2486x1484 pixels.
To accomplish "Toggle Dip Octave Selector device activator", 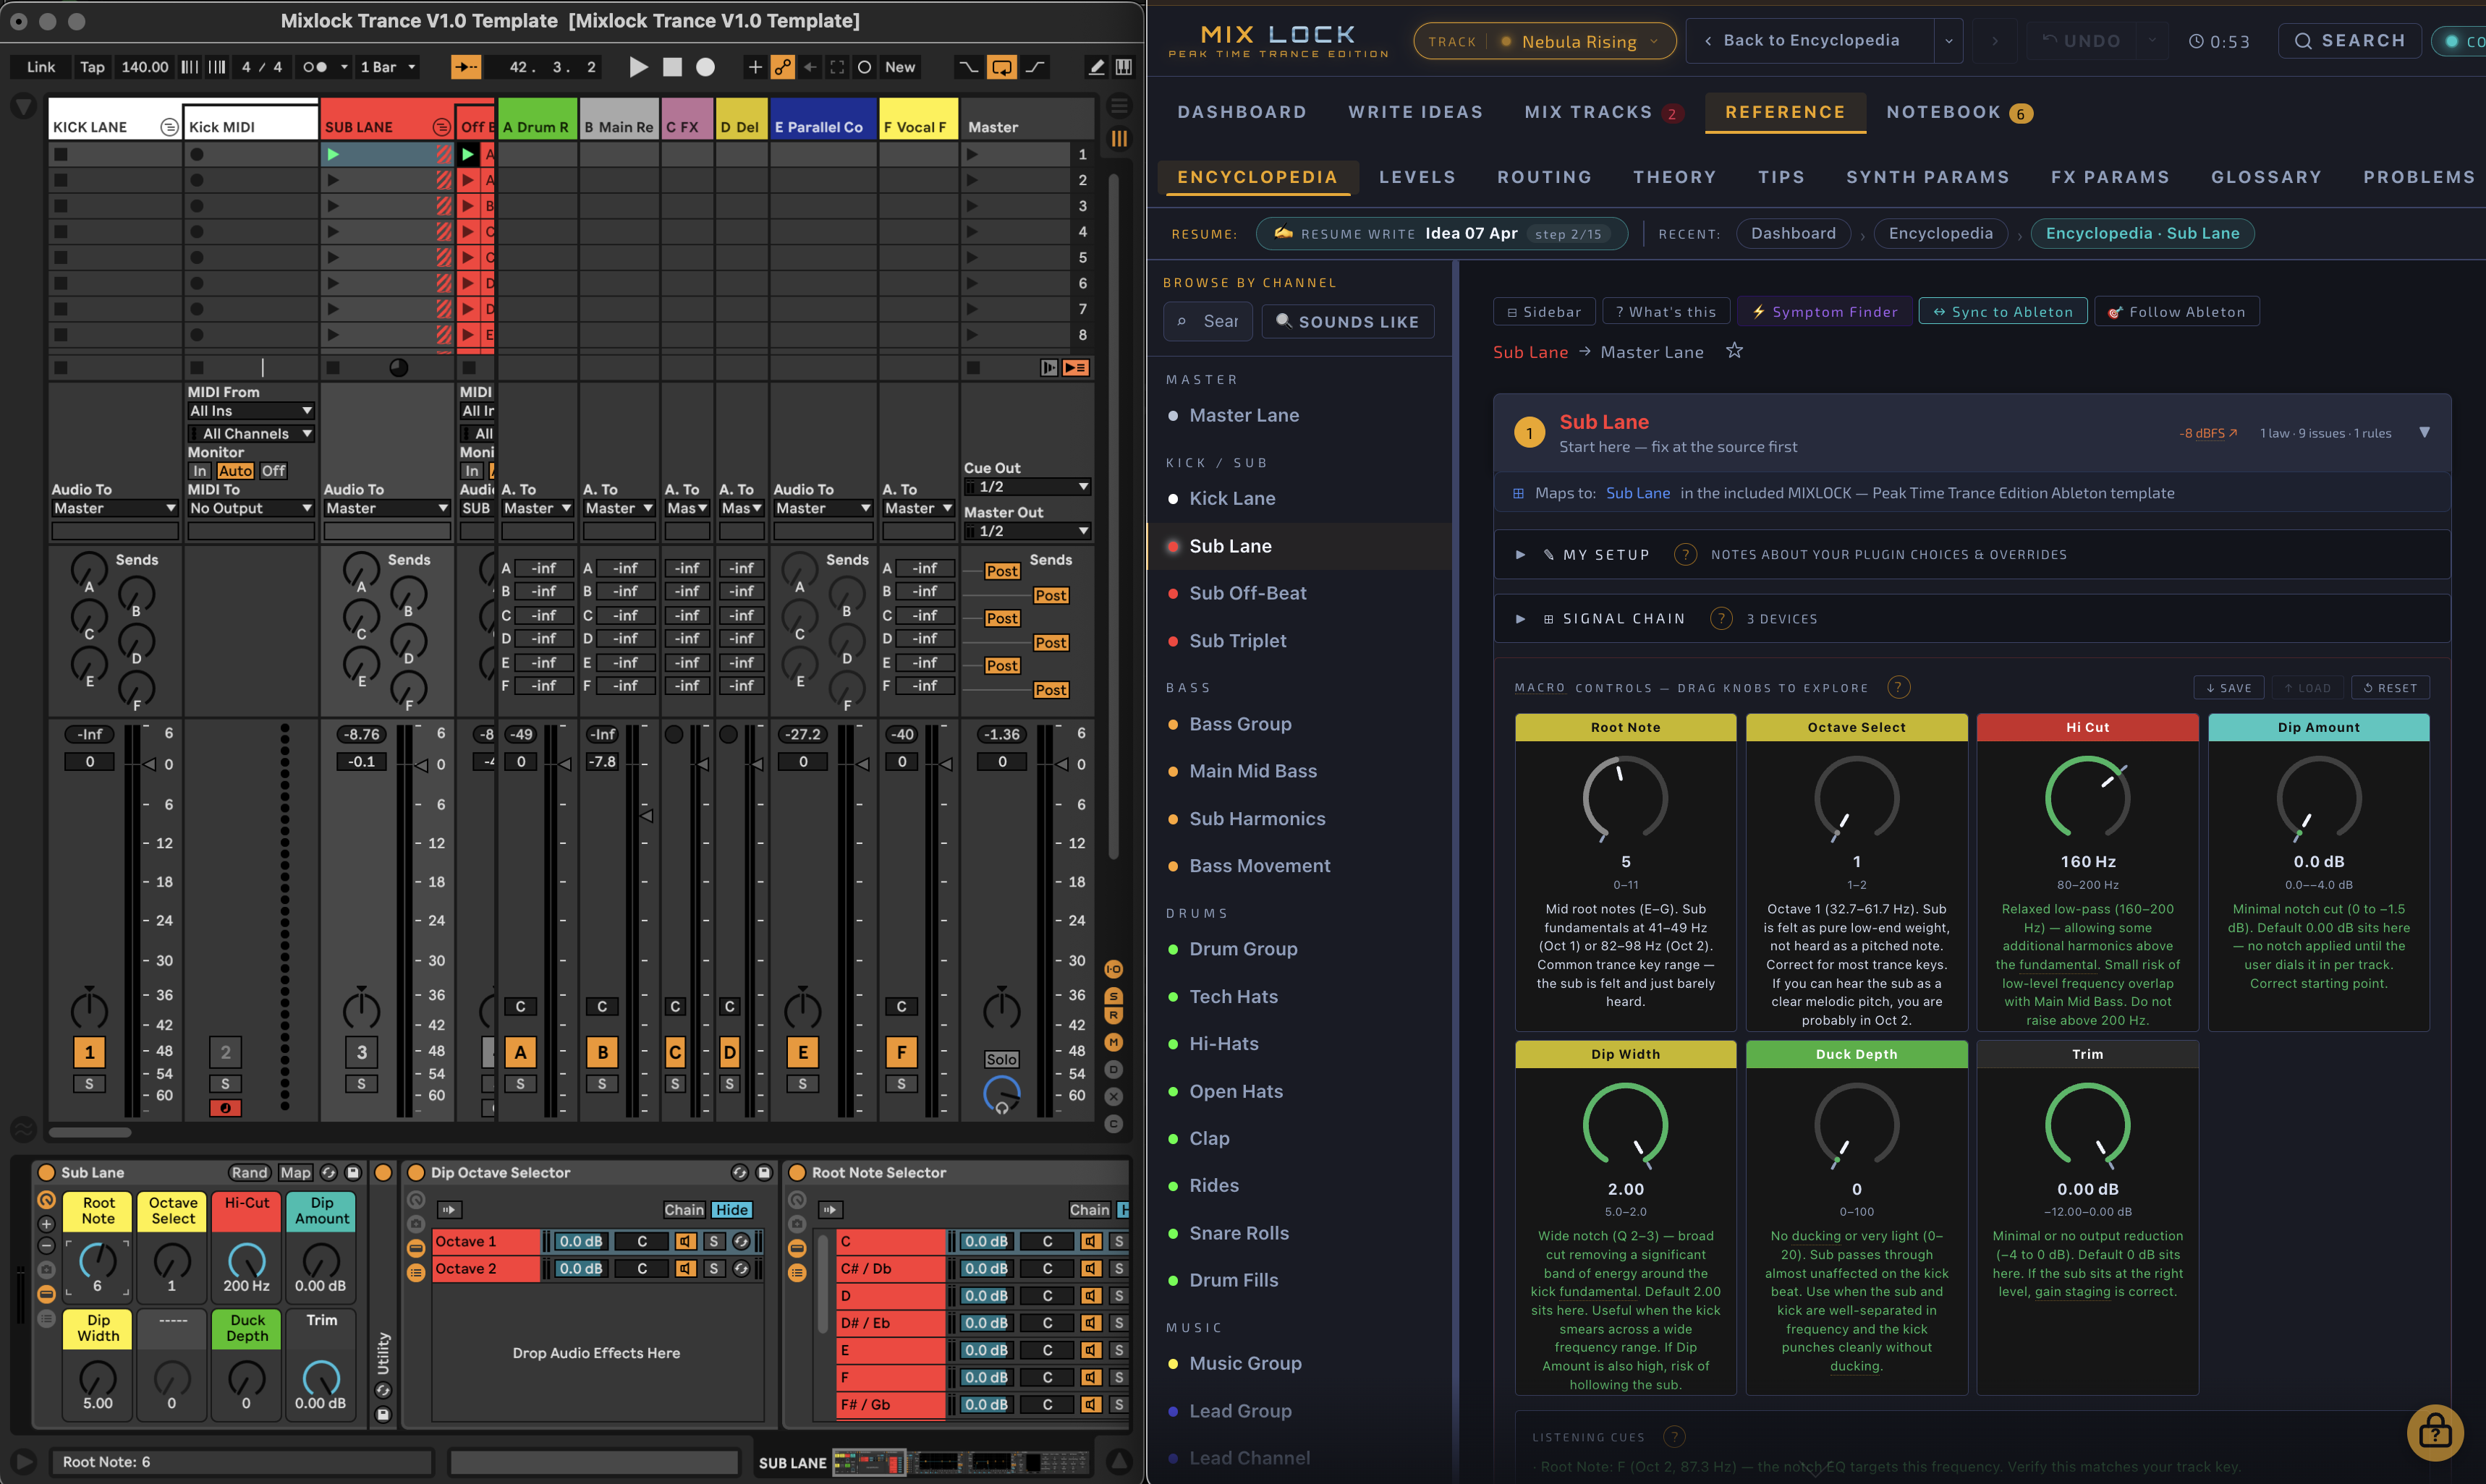I will pyautogui.click(x=415, y=1172).
